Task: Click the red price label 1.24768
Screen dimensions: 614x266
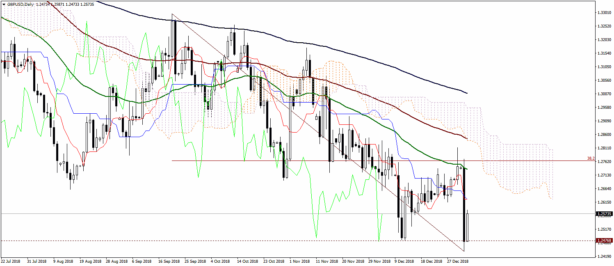Action: click(x=605, y=241)
